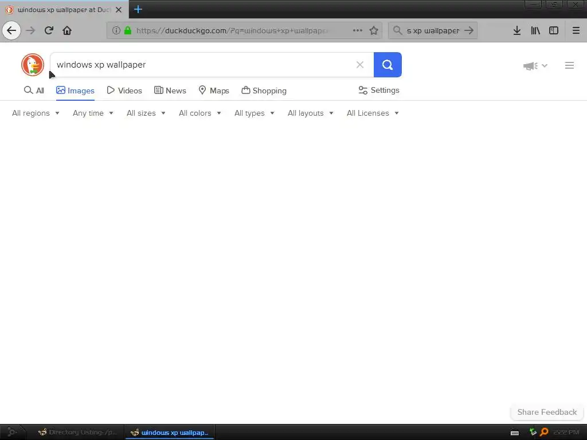Click the browser search bar text field
587x440 pixels.
pyautogui.click(x=433, y=30)
